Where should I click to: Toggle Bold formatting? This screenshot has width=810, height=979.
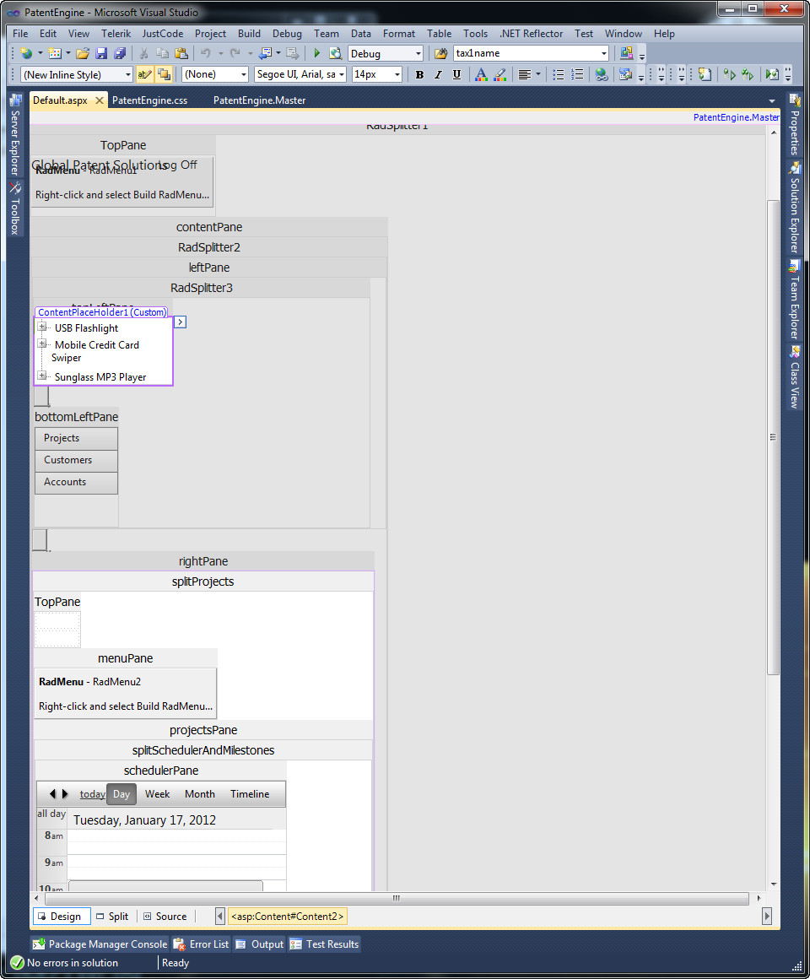(x=419, y=75)
